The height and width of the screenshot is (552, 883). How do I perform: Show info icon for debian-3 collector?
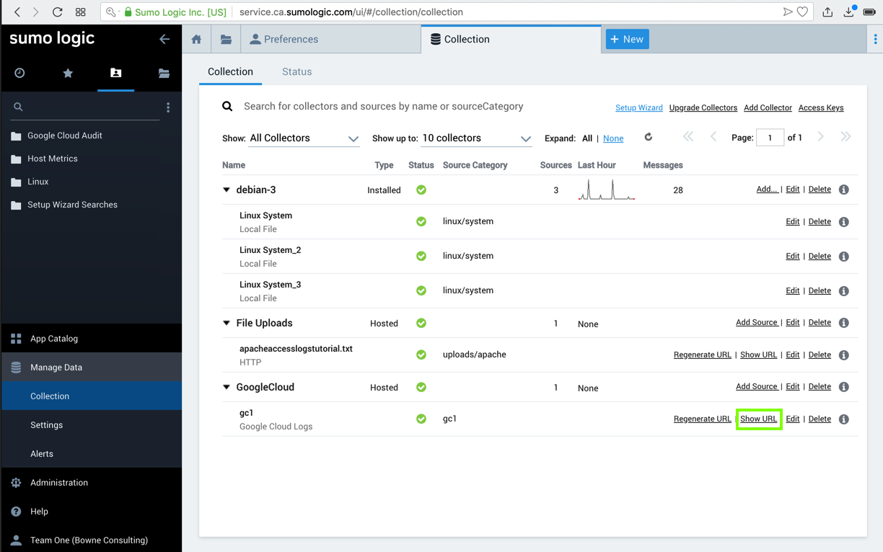(x=843, y=190)
